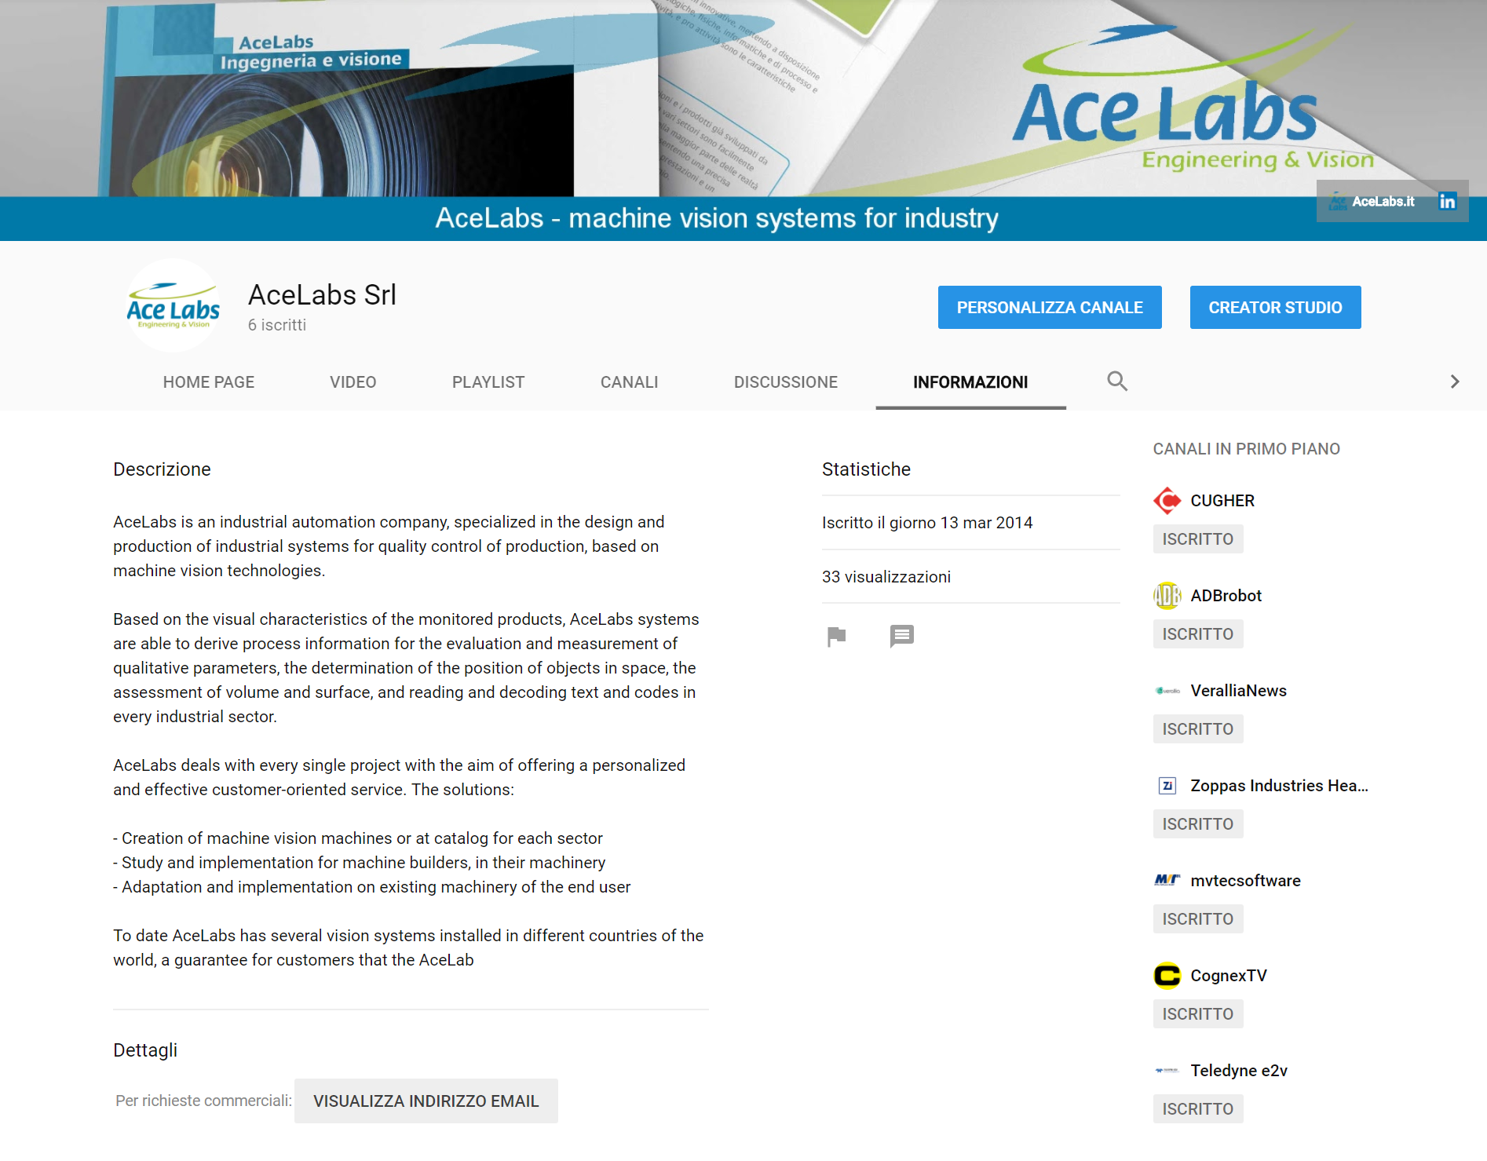Click the flag report user icon
Image resolution: width=1487 pixels, height=1161 pixels.
[837, 636]
